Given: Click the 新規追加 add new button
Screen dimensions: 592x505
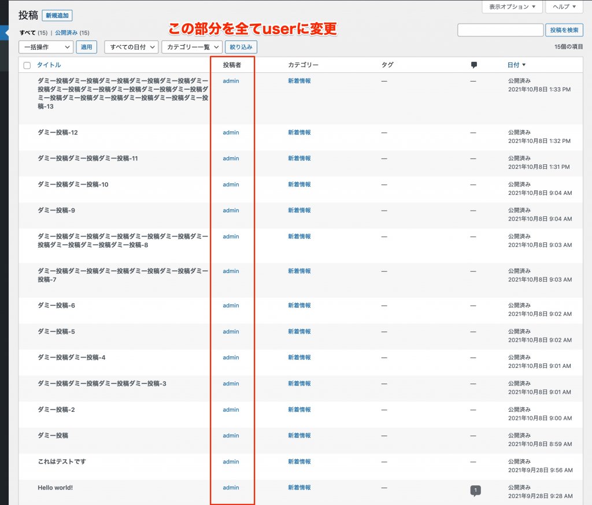Looking at the screenshot, I should tap(57, 16).
